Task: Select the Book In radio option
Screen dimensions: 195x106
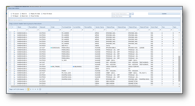Action: pyautogui.click(x=21, y=14)
